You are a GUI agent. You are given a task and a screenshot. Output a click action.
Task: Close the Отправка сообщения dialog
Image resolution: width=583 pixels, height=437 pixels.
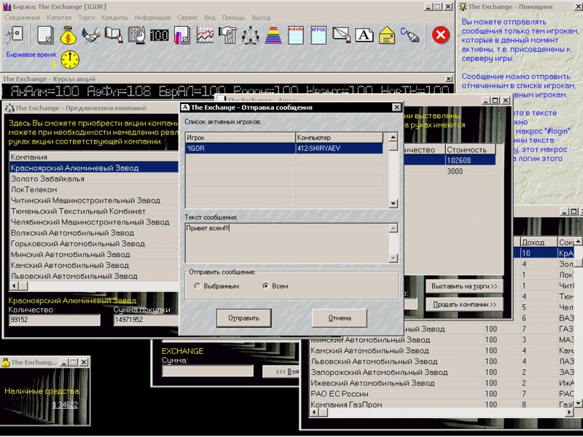396,107
